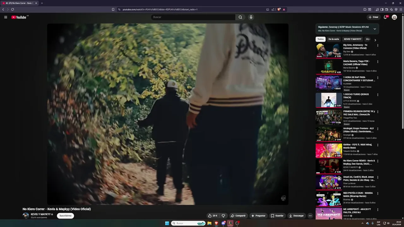Open the account avatar menu
This screenshot has height=227, width=404.
(x=394, y=17)
